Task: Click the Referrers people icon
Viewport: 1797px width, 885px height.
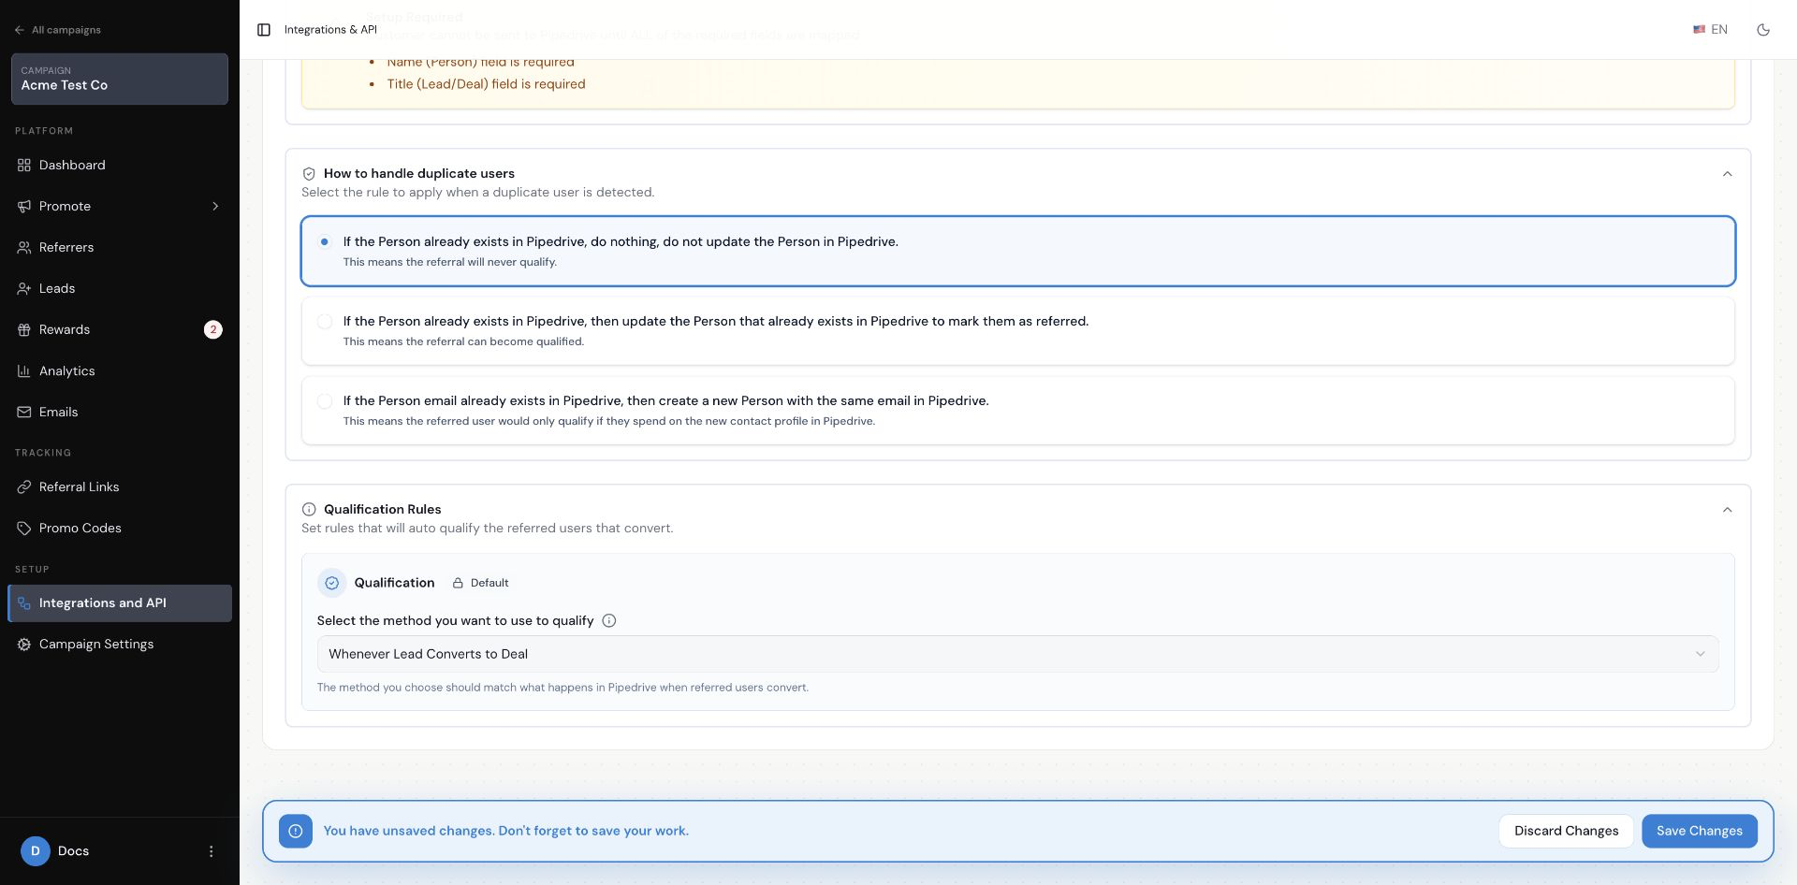Action: click(24, 248)
